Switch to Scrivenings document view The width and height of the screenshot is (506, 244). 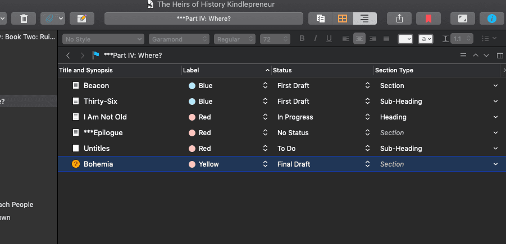(320, 19)
